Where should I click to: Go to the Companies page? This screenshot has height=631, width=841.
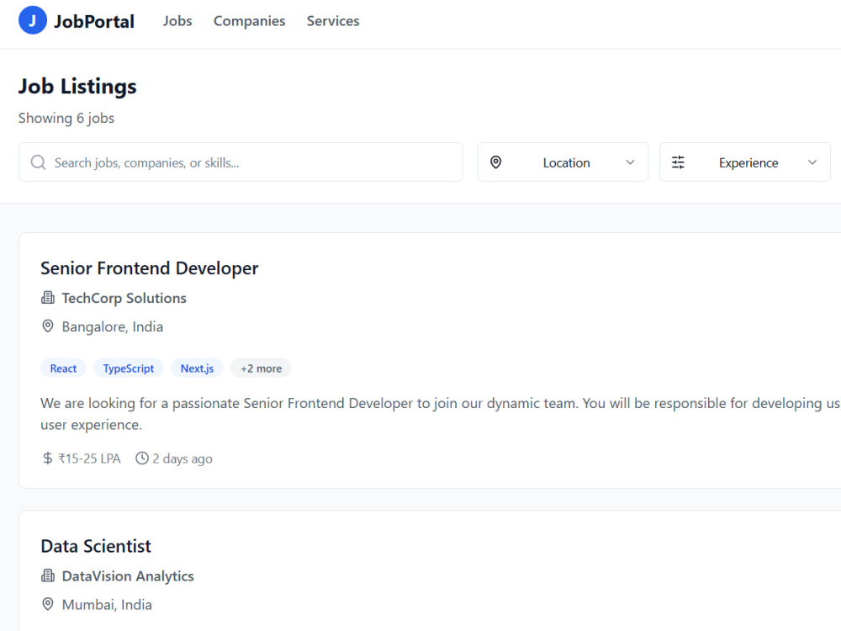point(250,21)
